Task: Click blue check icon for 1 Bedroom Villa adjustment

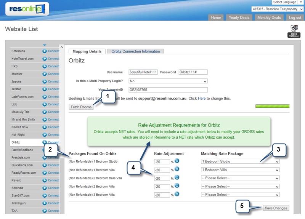Action: click(x=177, y=169)
